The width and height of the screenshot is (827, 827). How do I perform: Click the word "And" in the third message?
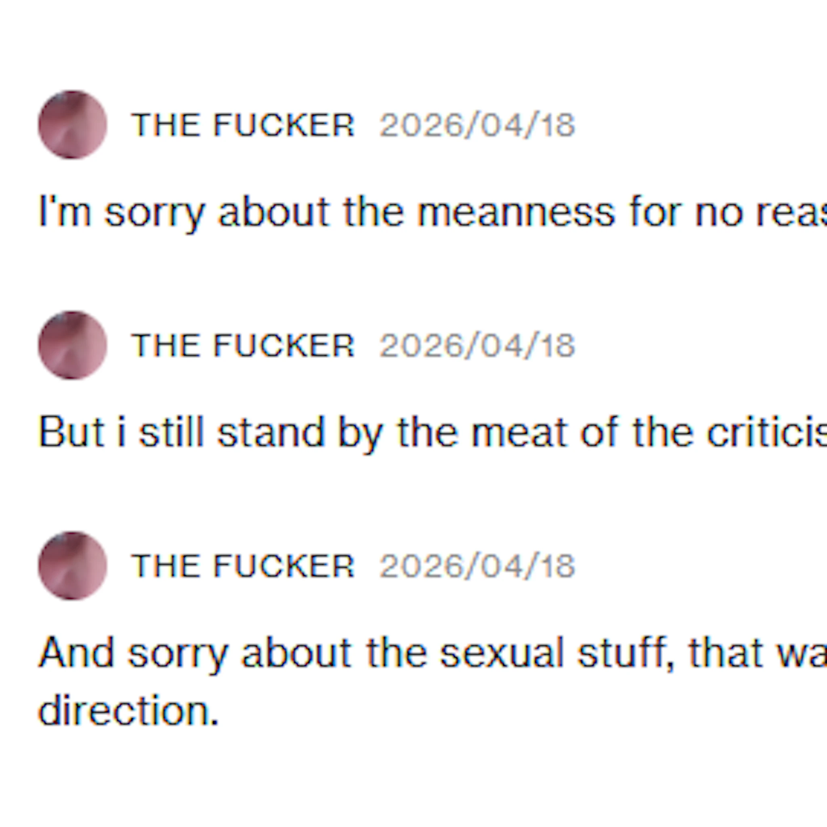tap(76, 653)
